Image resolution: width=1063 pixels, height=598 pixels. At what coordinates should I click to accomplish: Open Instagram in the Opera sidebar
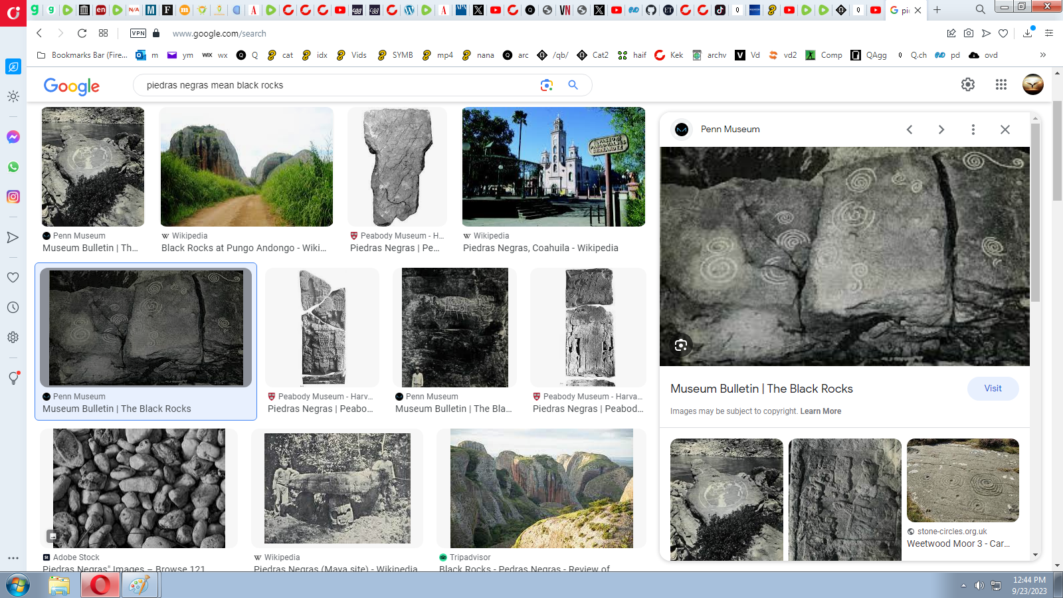pos(13,197)
